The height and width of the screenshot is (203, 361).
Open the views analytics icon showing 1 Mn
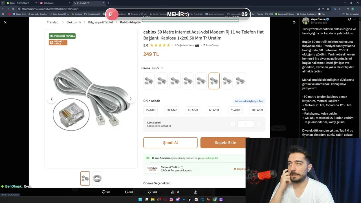point(172,192)
